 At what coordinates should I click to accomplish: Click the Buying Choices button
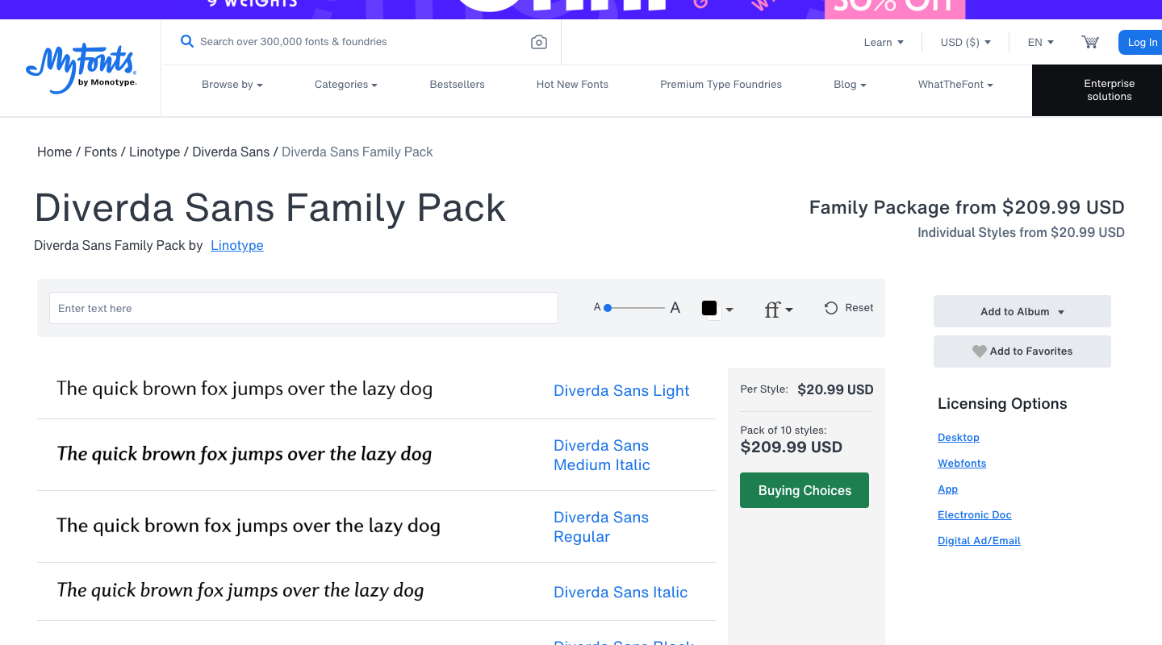pyautogui.click(x=805, y=490)
